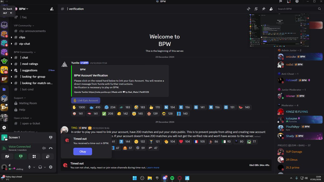Screen dimensions: 324x182
Task: Toggle screen sharing button in voice panel
Action: click(21, 156)
